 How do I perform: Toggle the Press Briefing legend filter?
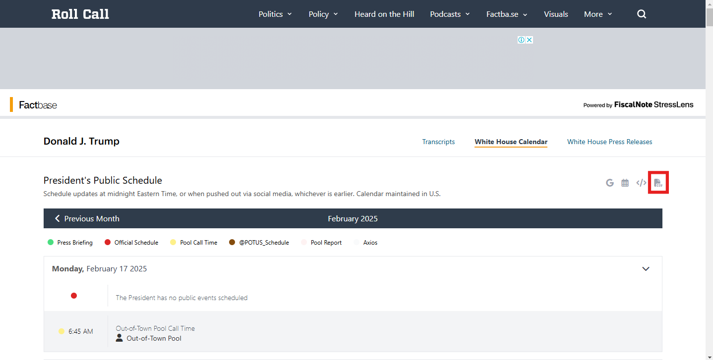point(70,243)
